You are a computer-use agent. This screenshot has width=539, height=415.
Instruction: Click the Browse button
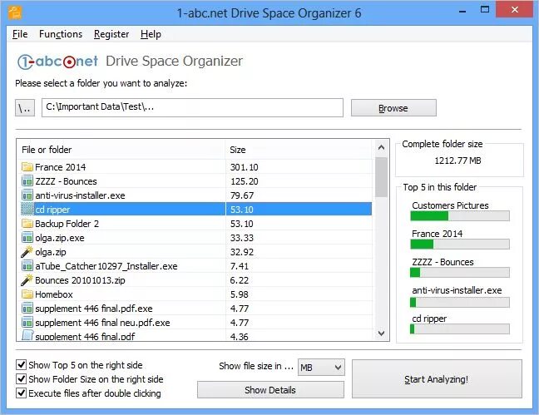click(x=393, y=108)
